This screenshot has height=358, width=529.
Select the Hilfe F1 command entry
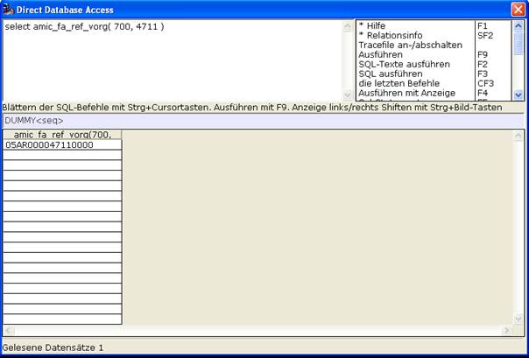(x=434, y=26)
